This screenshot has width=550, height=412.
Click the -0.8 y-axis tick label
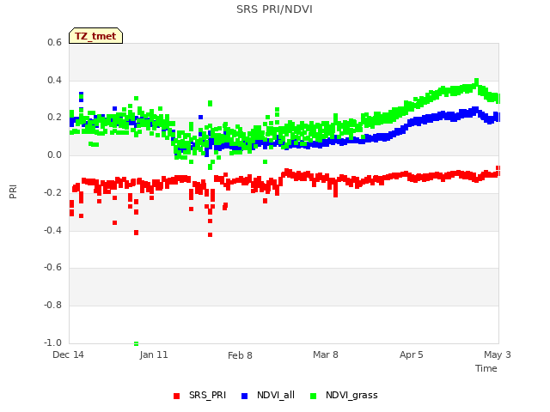coord(53,306)
